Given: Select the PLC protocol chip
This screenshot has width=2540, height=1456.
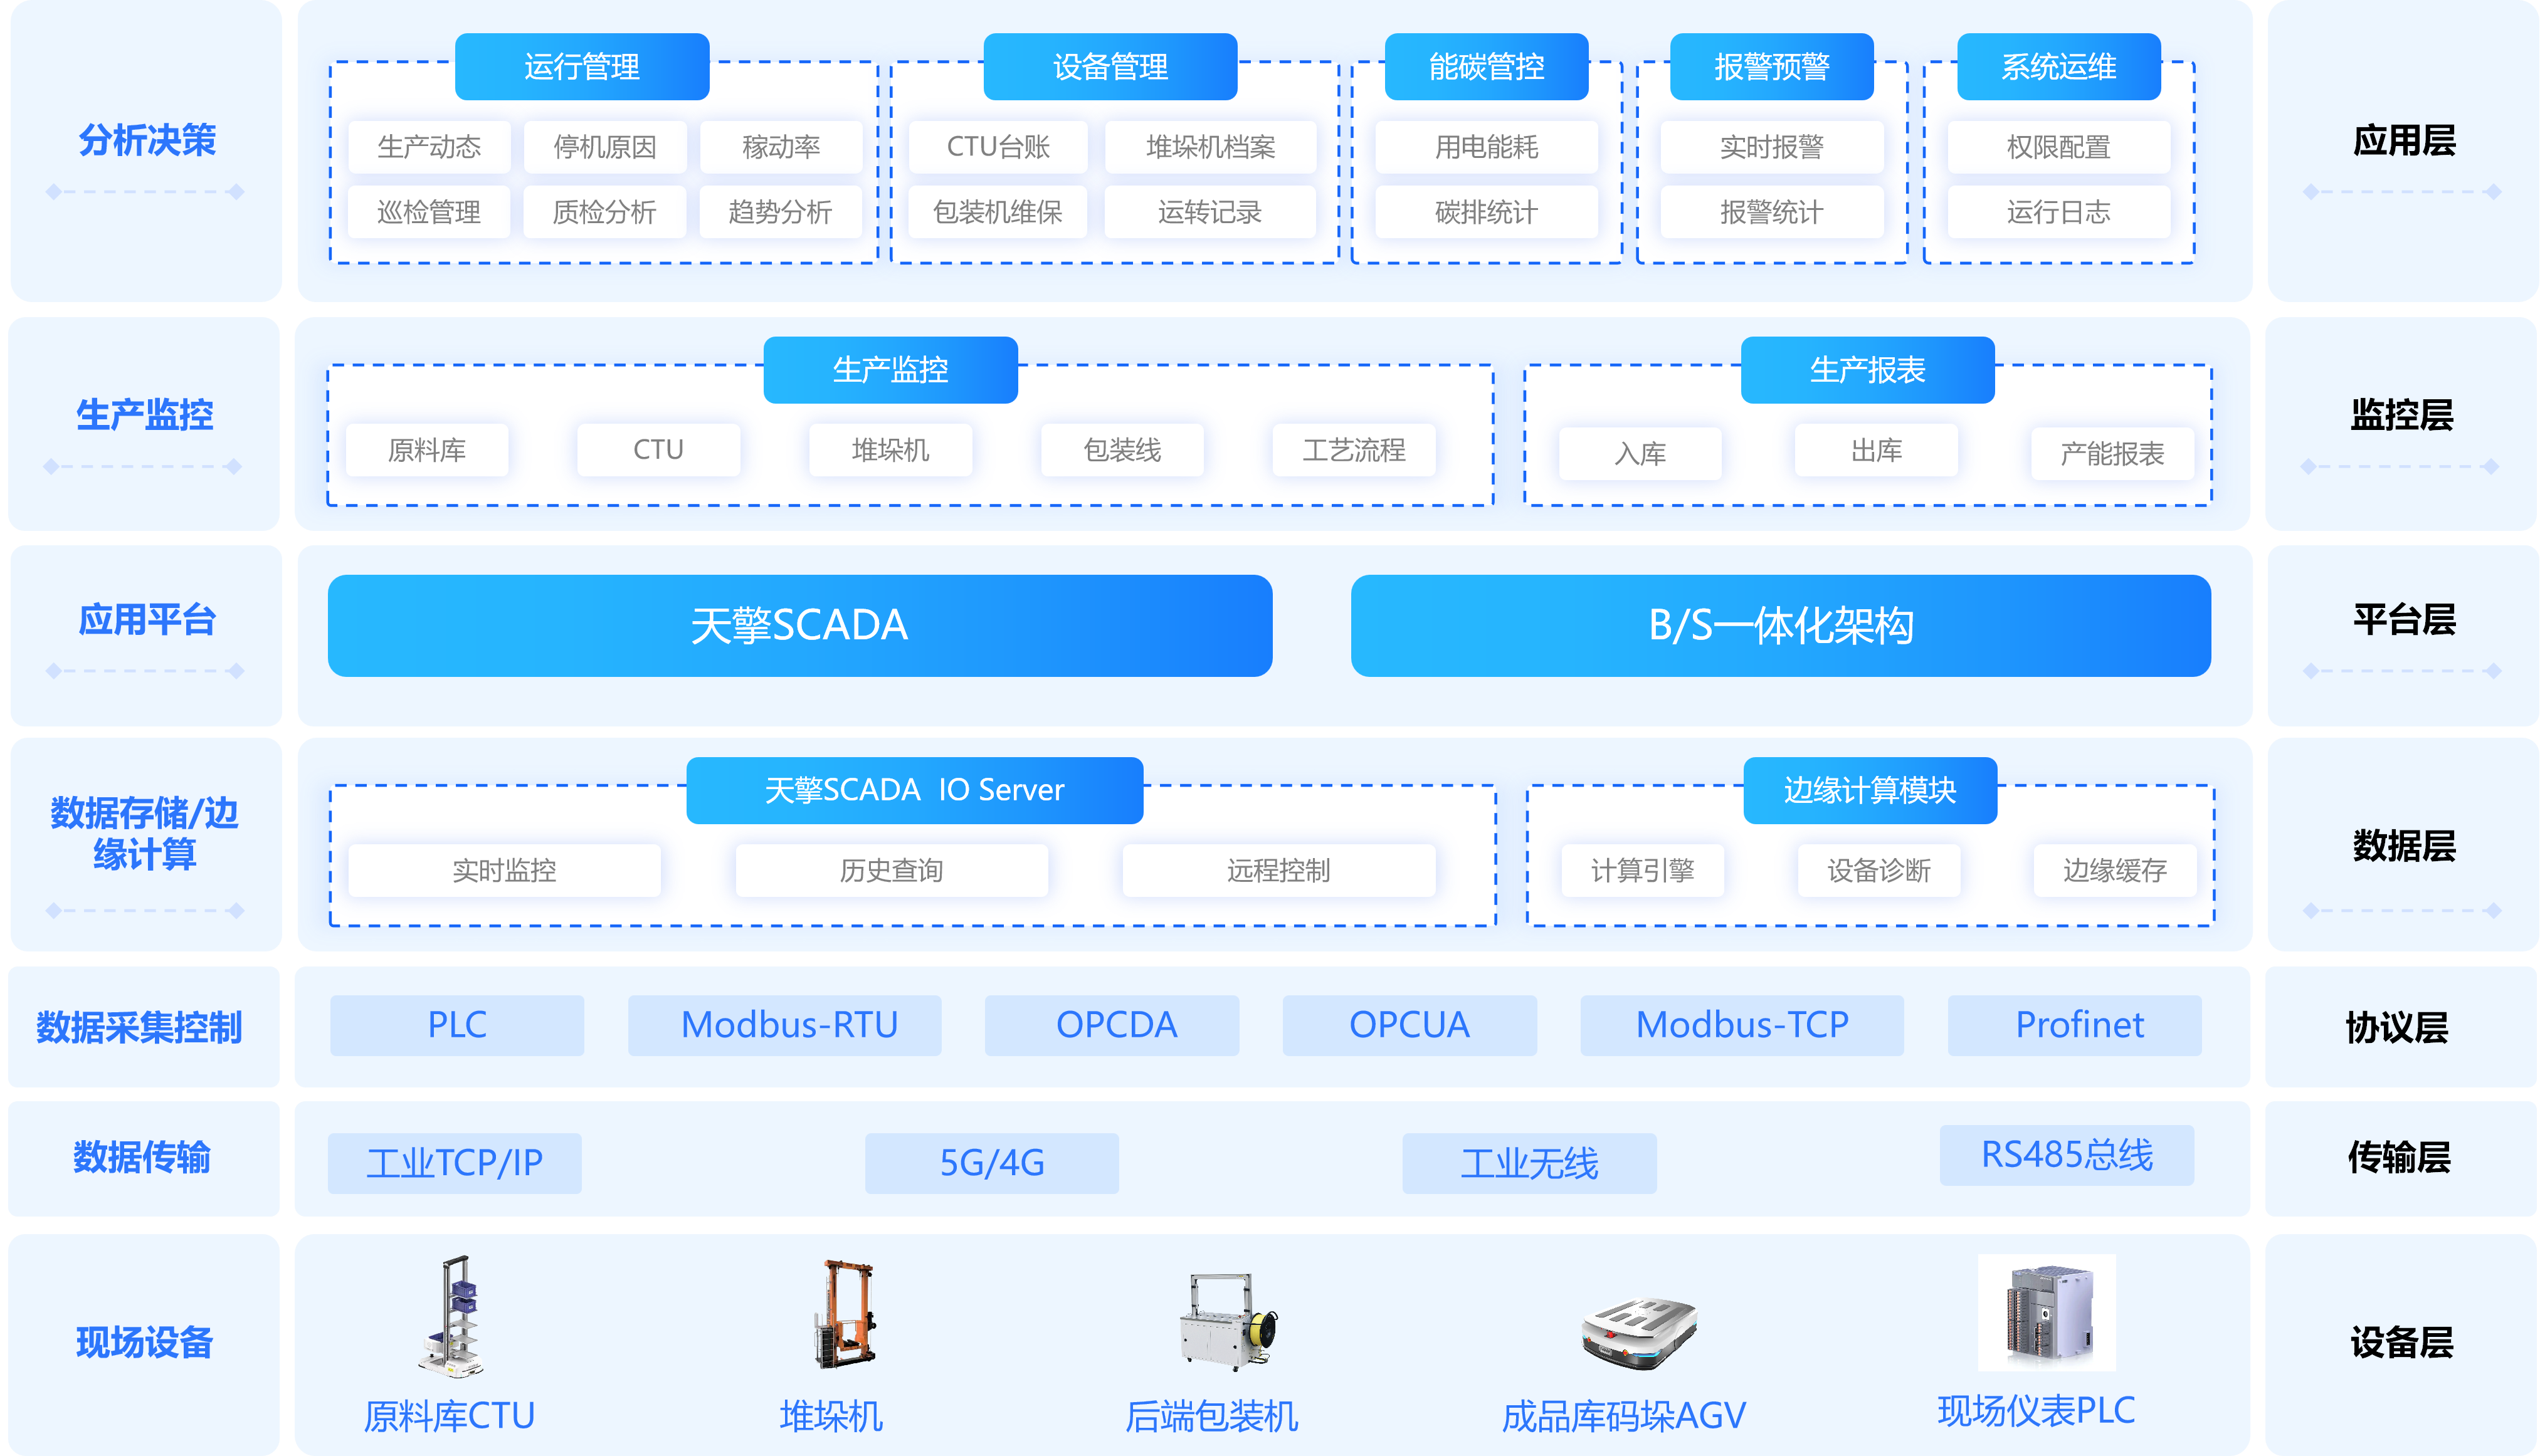Looking at the screenshot, I should tap(457, 1025).
